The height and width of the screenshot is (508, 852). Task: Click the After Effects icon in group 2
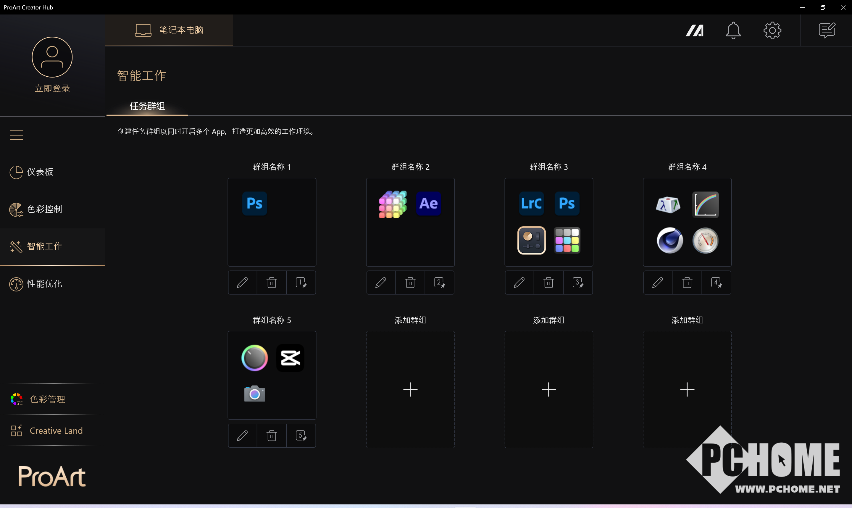428,203
